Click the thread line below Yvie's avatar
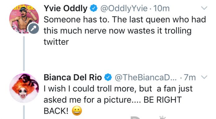The image size is (216, 119). click(x=24, y=53)
